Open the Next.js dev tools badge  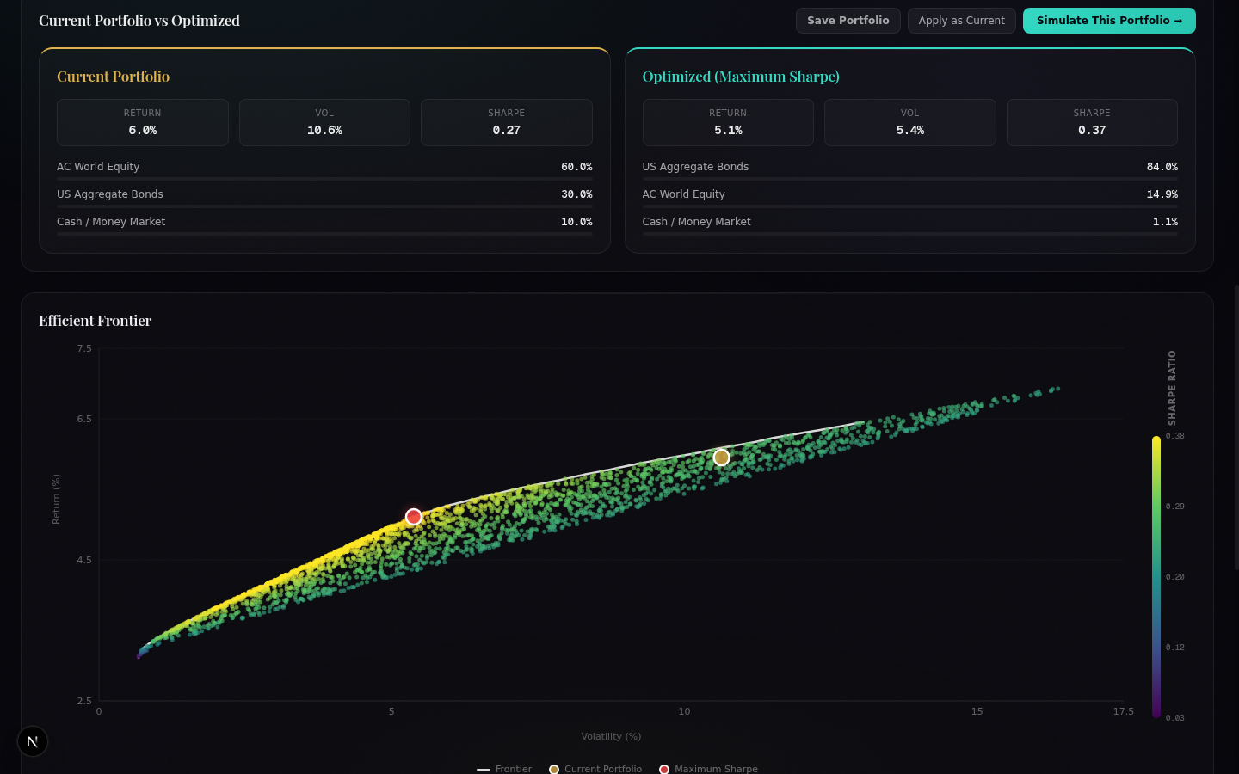33,741
